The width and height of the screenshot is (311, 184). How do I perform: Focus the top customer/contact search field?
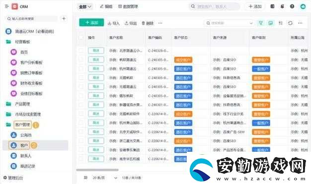tap(214, 6)
